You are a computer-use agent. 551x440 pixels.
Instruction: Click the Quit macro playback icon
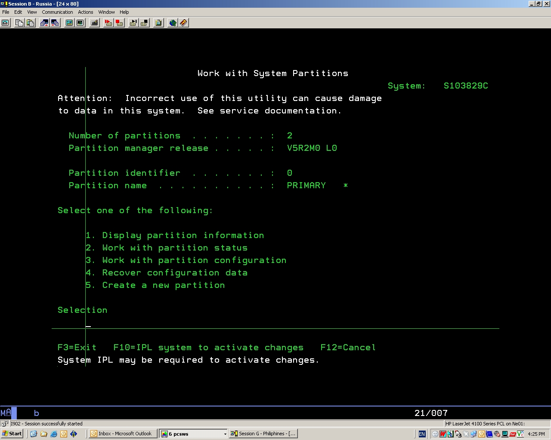(x=144, y=23)
